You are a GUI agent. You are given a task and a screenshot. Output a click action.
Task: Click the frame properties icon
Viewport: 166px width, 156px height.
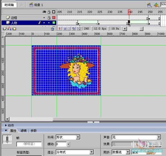click(7, 139)
